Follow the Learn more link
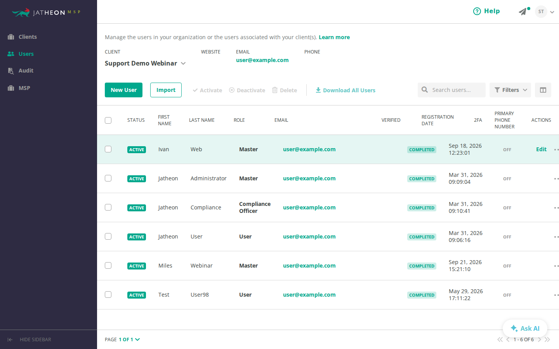Image resolution: width=559 pixels, height=349 pixels. (x=334, y=37)
